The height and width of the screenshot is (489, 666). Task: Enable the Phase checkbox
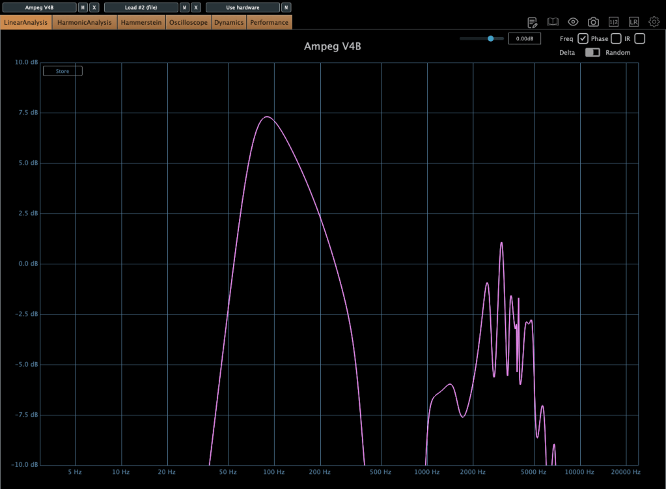[x=616, y=39]
